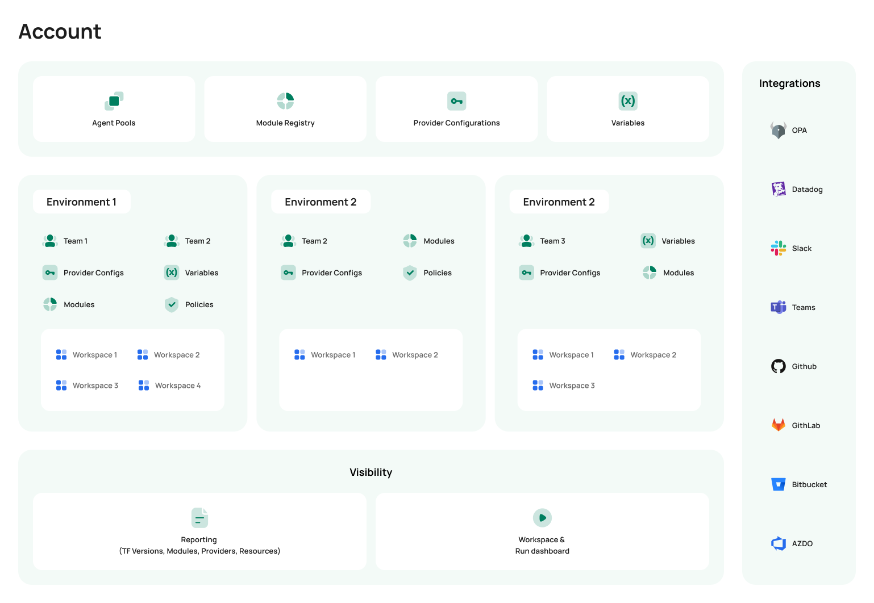Click Environment 2 title above its Team 2
This screenshot has height=603, width=874.
321,202
